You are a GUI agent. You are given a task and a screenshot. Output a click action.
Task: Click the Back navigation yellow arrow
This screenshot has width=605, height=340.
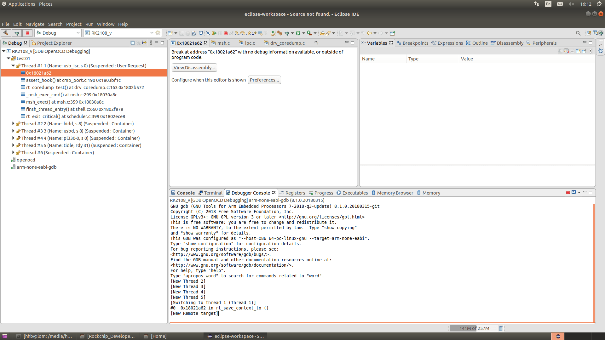(369, 33)
